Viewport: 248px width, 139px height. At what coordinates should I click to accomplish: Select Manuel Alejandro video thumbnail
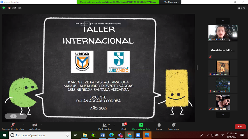point(223,33)
